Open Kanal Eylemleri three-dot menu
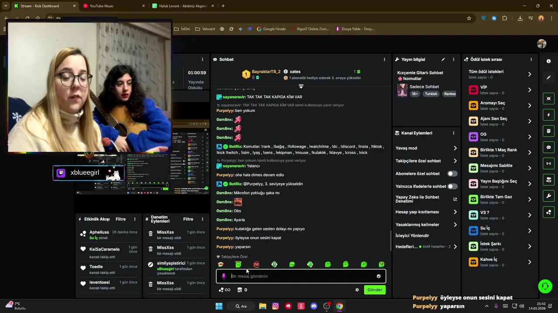Viewport: 558px width, 313px height. point(453,133)
